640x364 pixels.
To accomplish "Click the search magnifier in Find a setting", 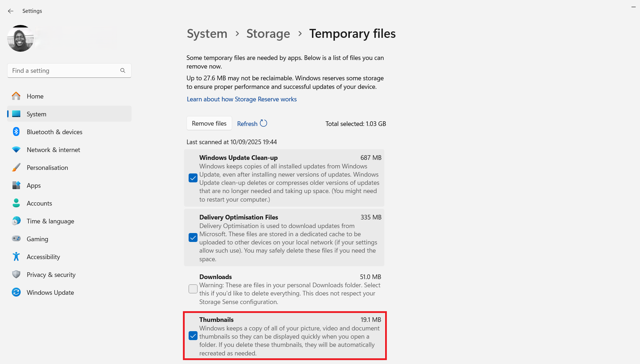I will point(123,70).
